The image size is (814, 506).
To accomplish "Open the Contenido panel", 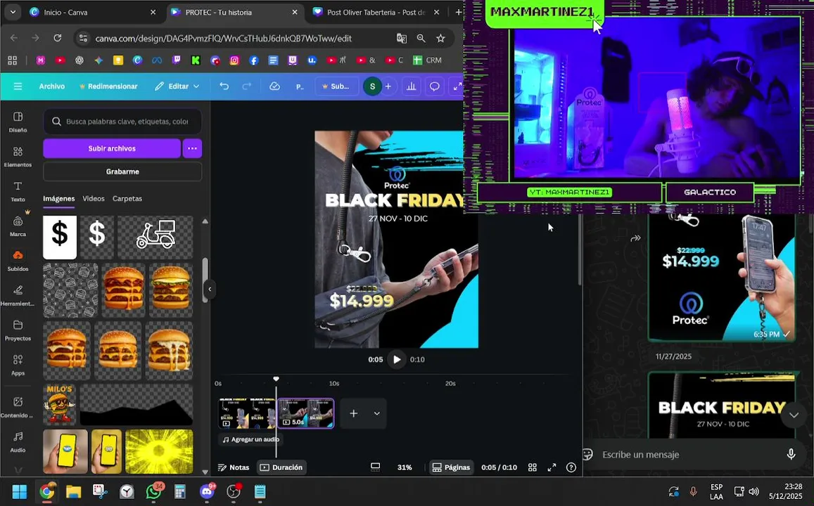I will coord(18,407).
